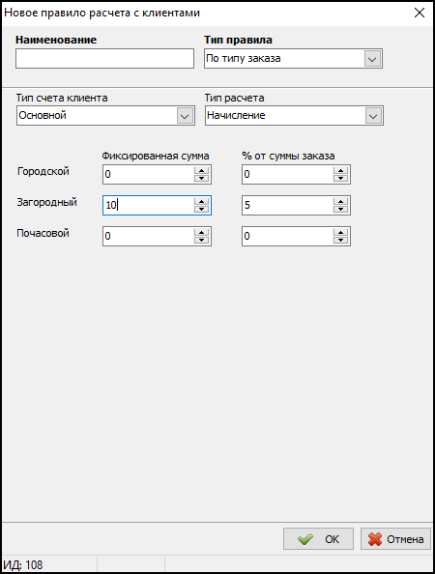Decrease Загородный percent down arrow
The width and height of the screenshot is (435, 574).
coord(340,209)
